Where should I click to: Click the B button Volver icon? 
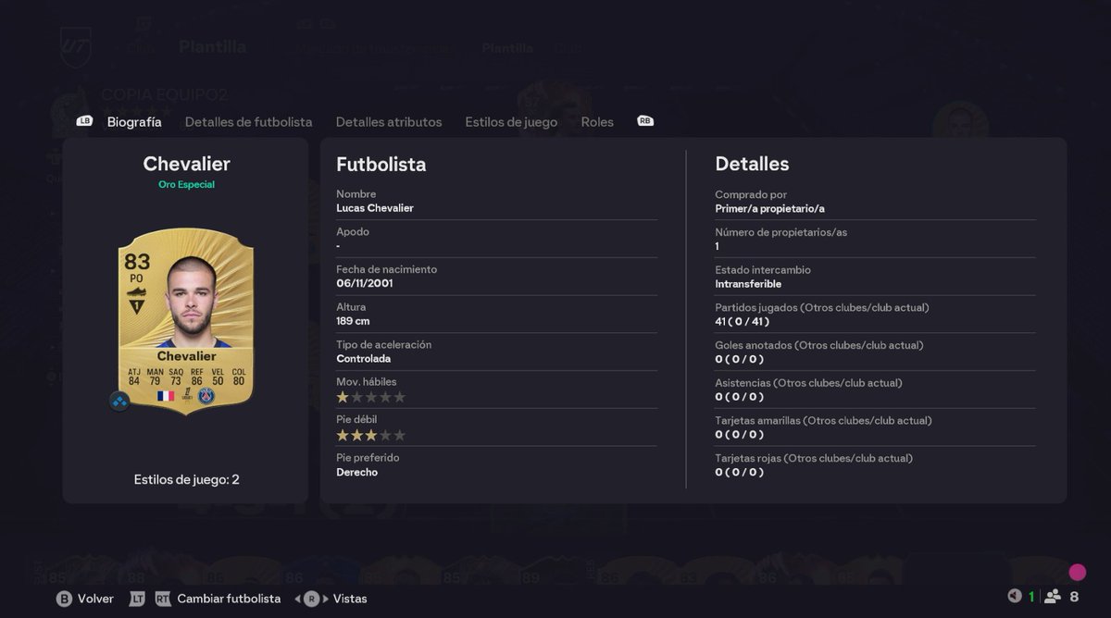click(64, 599)
